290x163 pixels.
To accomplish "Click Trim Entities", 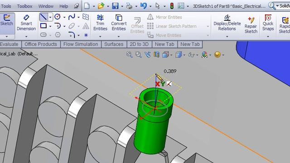I will pos(100,23).
